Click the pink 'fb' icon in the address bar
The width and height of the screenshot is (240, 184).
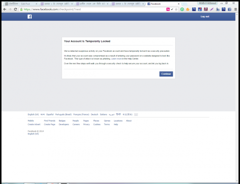coord(168,9)
